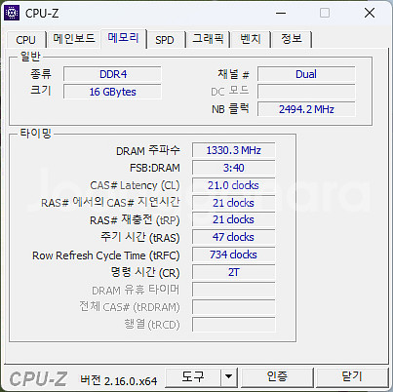The height and width of the screenshot is (392, 393).
Task: Click the 734 clocks tRFC value
Action: (233, 255)
